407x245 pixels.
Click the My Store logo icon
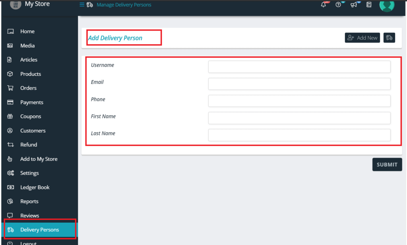coord(16,4)
